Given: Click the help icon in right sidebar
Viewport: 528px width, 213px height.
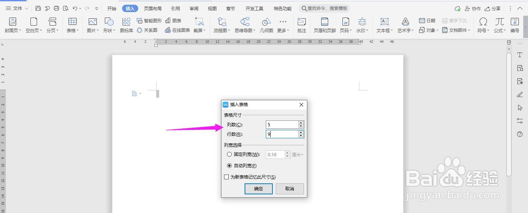Looking at the screenshot, I should pos(520,134).
